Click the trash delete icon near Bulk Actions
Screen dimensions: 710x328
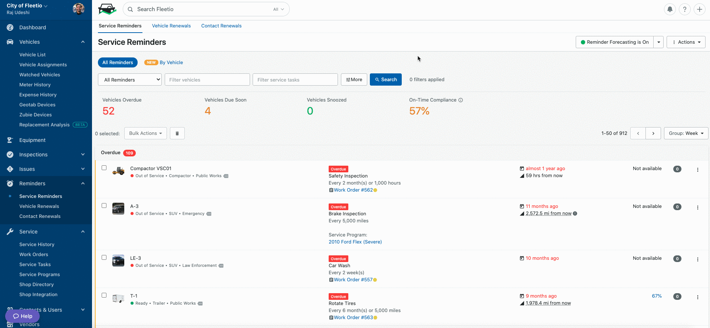click(x=177, y=133)
